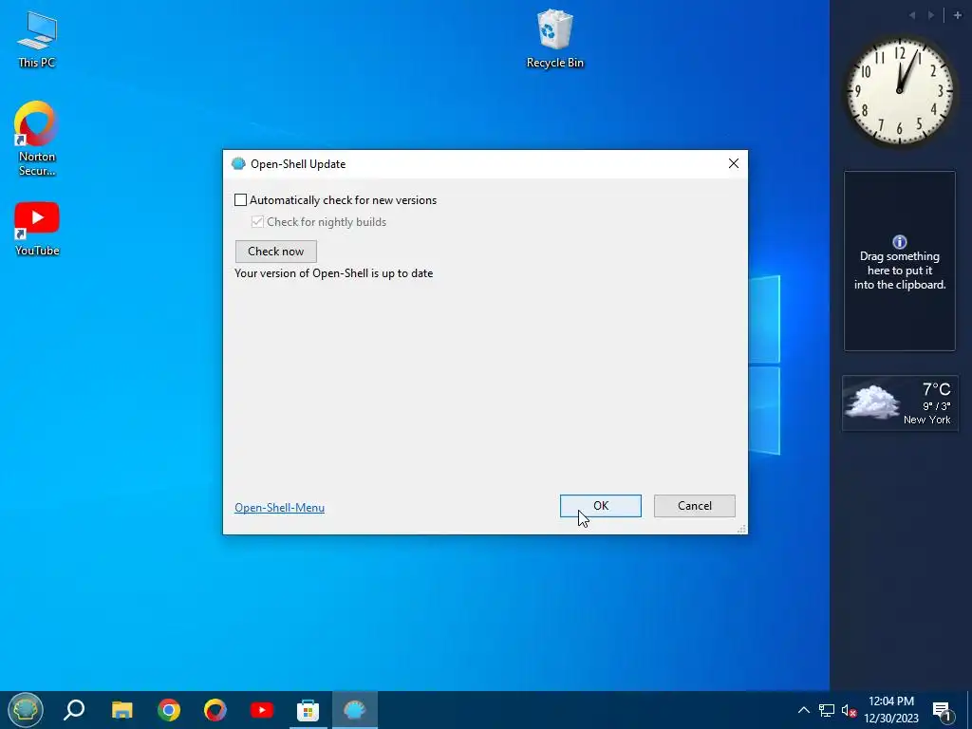The height and width of the screenshot is (729, 972).
Task: Go to next sidebar page arrow
Action: tap(931, 15)
